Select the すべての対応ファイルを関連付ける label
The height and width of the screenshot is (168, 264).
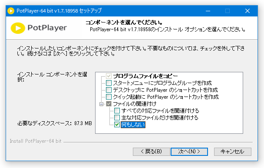point(160,111)
